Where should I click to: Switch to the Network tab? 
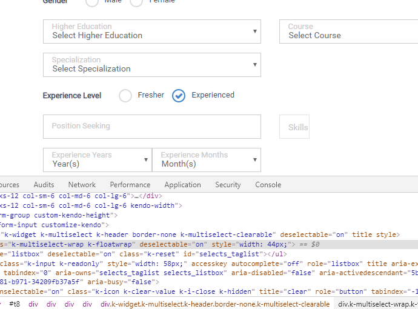[82, 185]
